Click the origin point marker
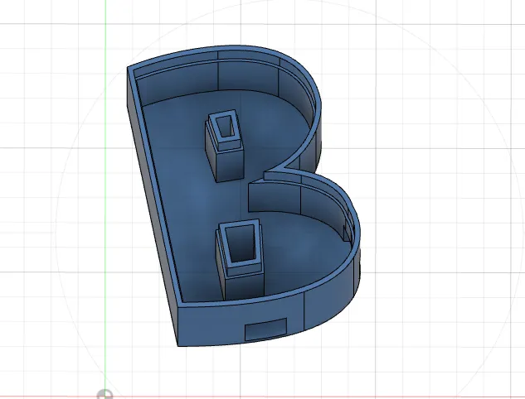The width and height of the screenshot is (525, 399). (105, 395)
